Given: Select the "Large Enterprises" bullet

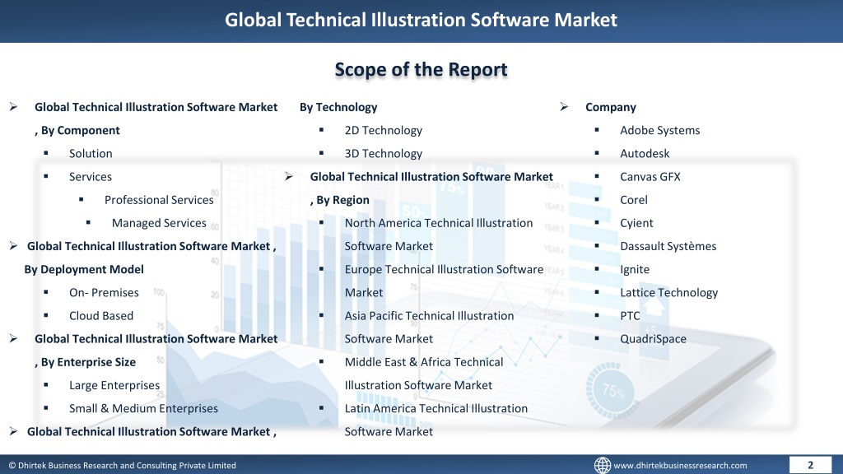Looking at the screenshot, I should [114, 385].
